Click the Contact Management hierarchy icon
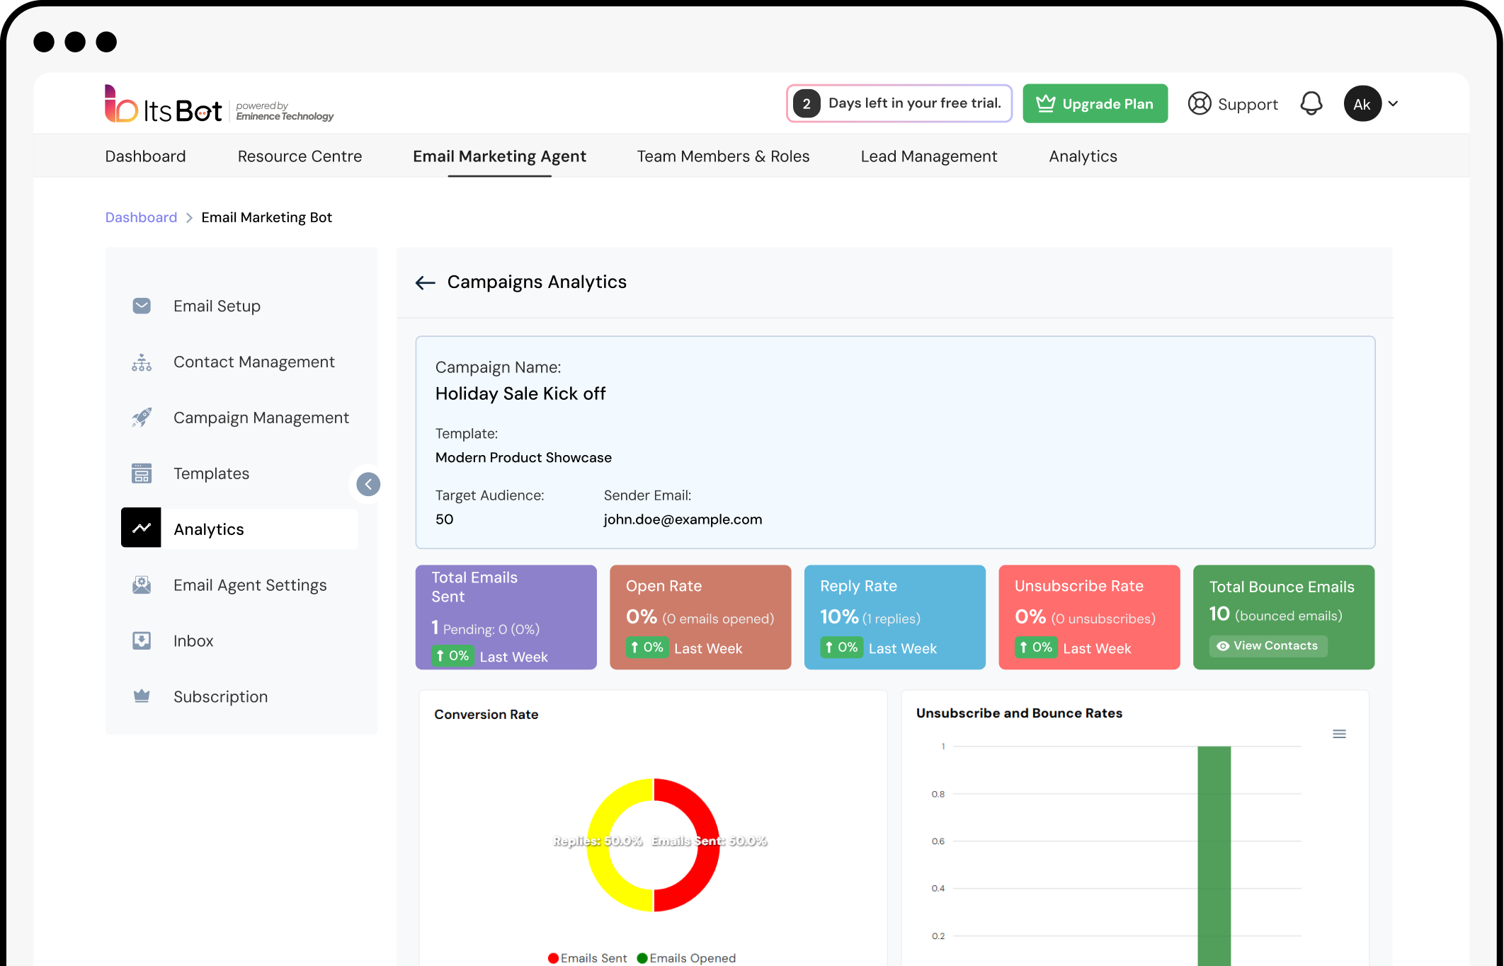Image resolution: width=1504 pixels, height=966 pixels. (142, 362)
